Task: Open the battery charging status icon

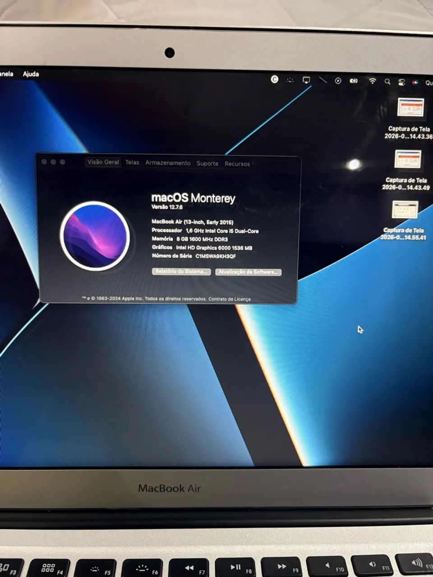Action: (x=354, y=81)
